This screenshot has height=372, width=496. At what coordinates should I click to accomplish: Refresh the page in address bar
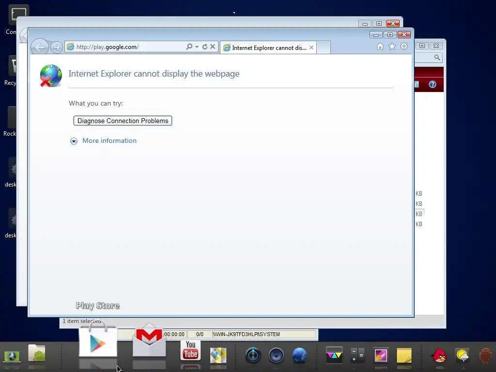pyautogui.click(x=205, y=47)
